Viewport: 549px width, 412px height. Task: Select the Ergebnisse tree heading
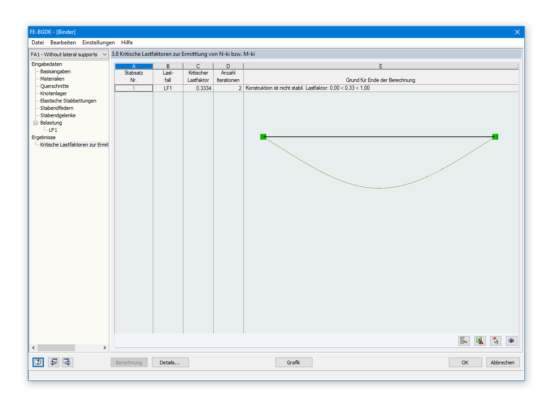[x=43, y=137]
